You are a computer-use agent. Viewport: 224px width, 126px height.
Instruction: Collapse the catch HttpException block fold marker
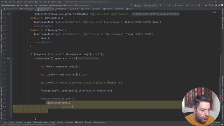12,30
